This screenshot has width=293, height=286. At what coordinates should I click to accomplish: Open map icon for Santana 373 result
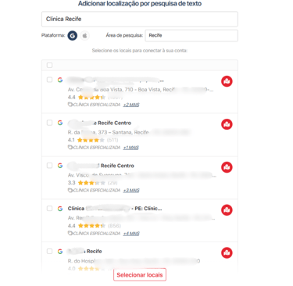pyautogui.click(x=227, y=124)
